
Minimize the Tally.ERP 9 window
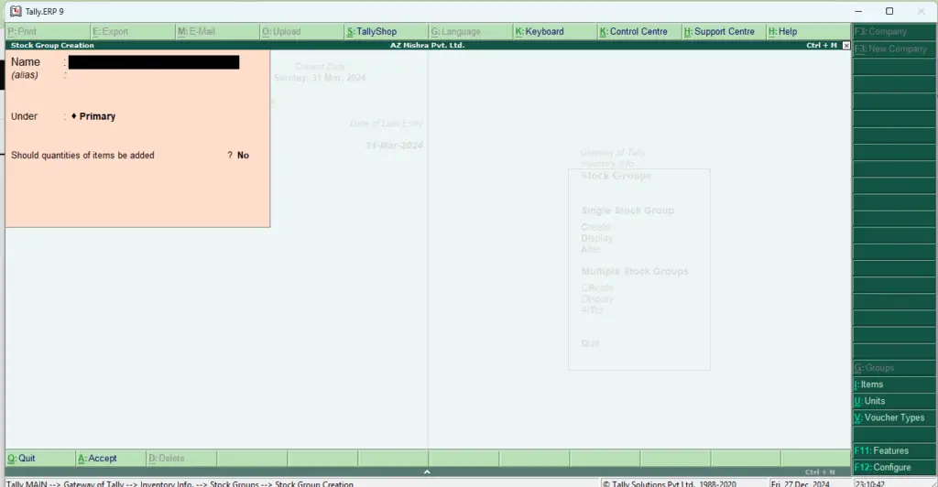(858, 11)
